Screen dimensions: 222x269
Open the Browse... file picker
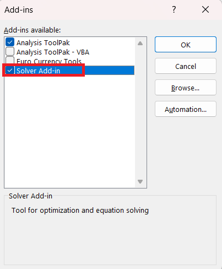point(186,88)
